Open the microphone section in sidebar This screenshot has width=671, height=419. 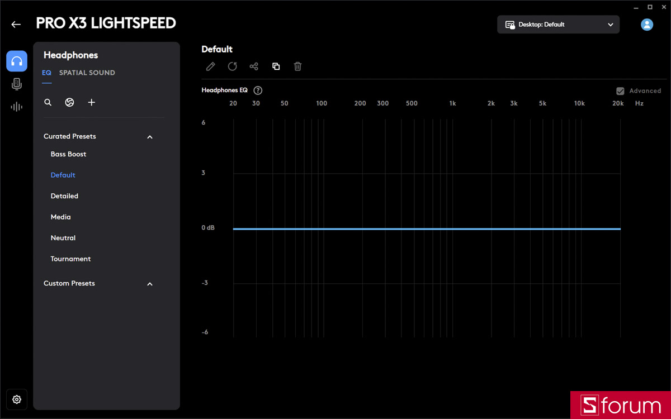click(17, 84)
